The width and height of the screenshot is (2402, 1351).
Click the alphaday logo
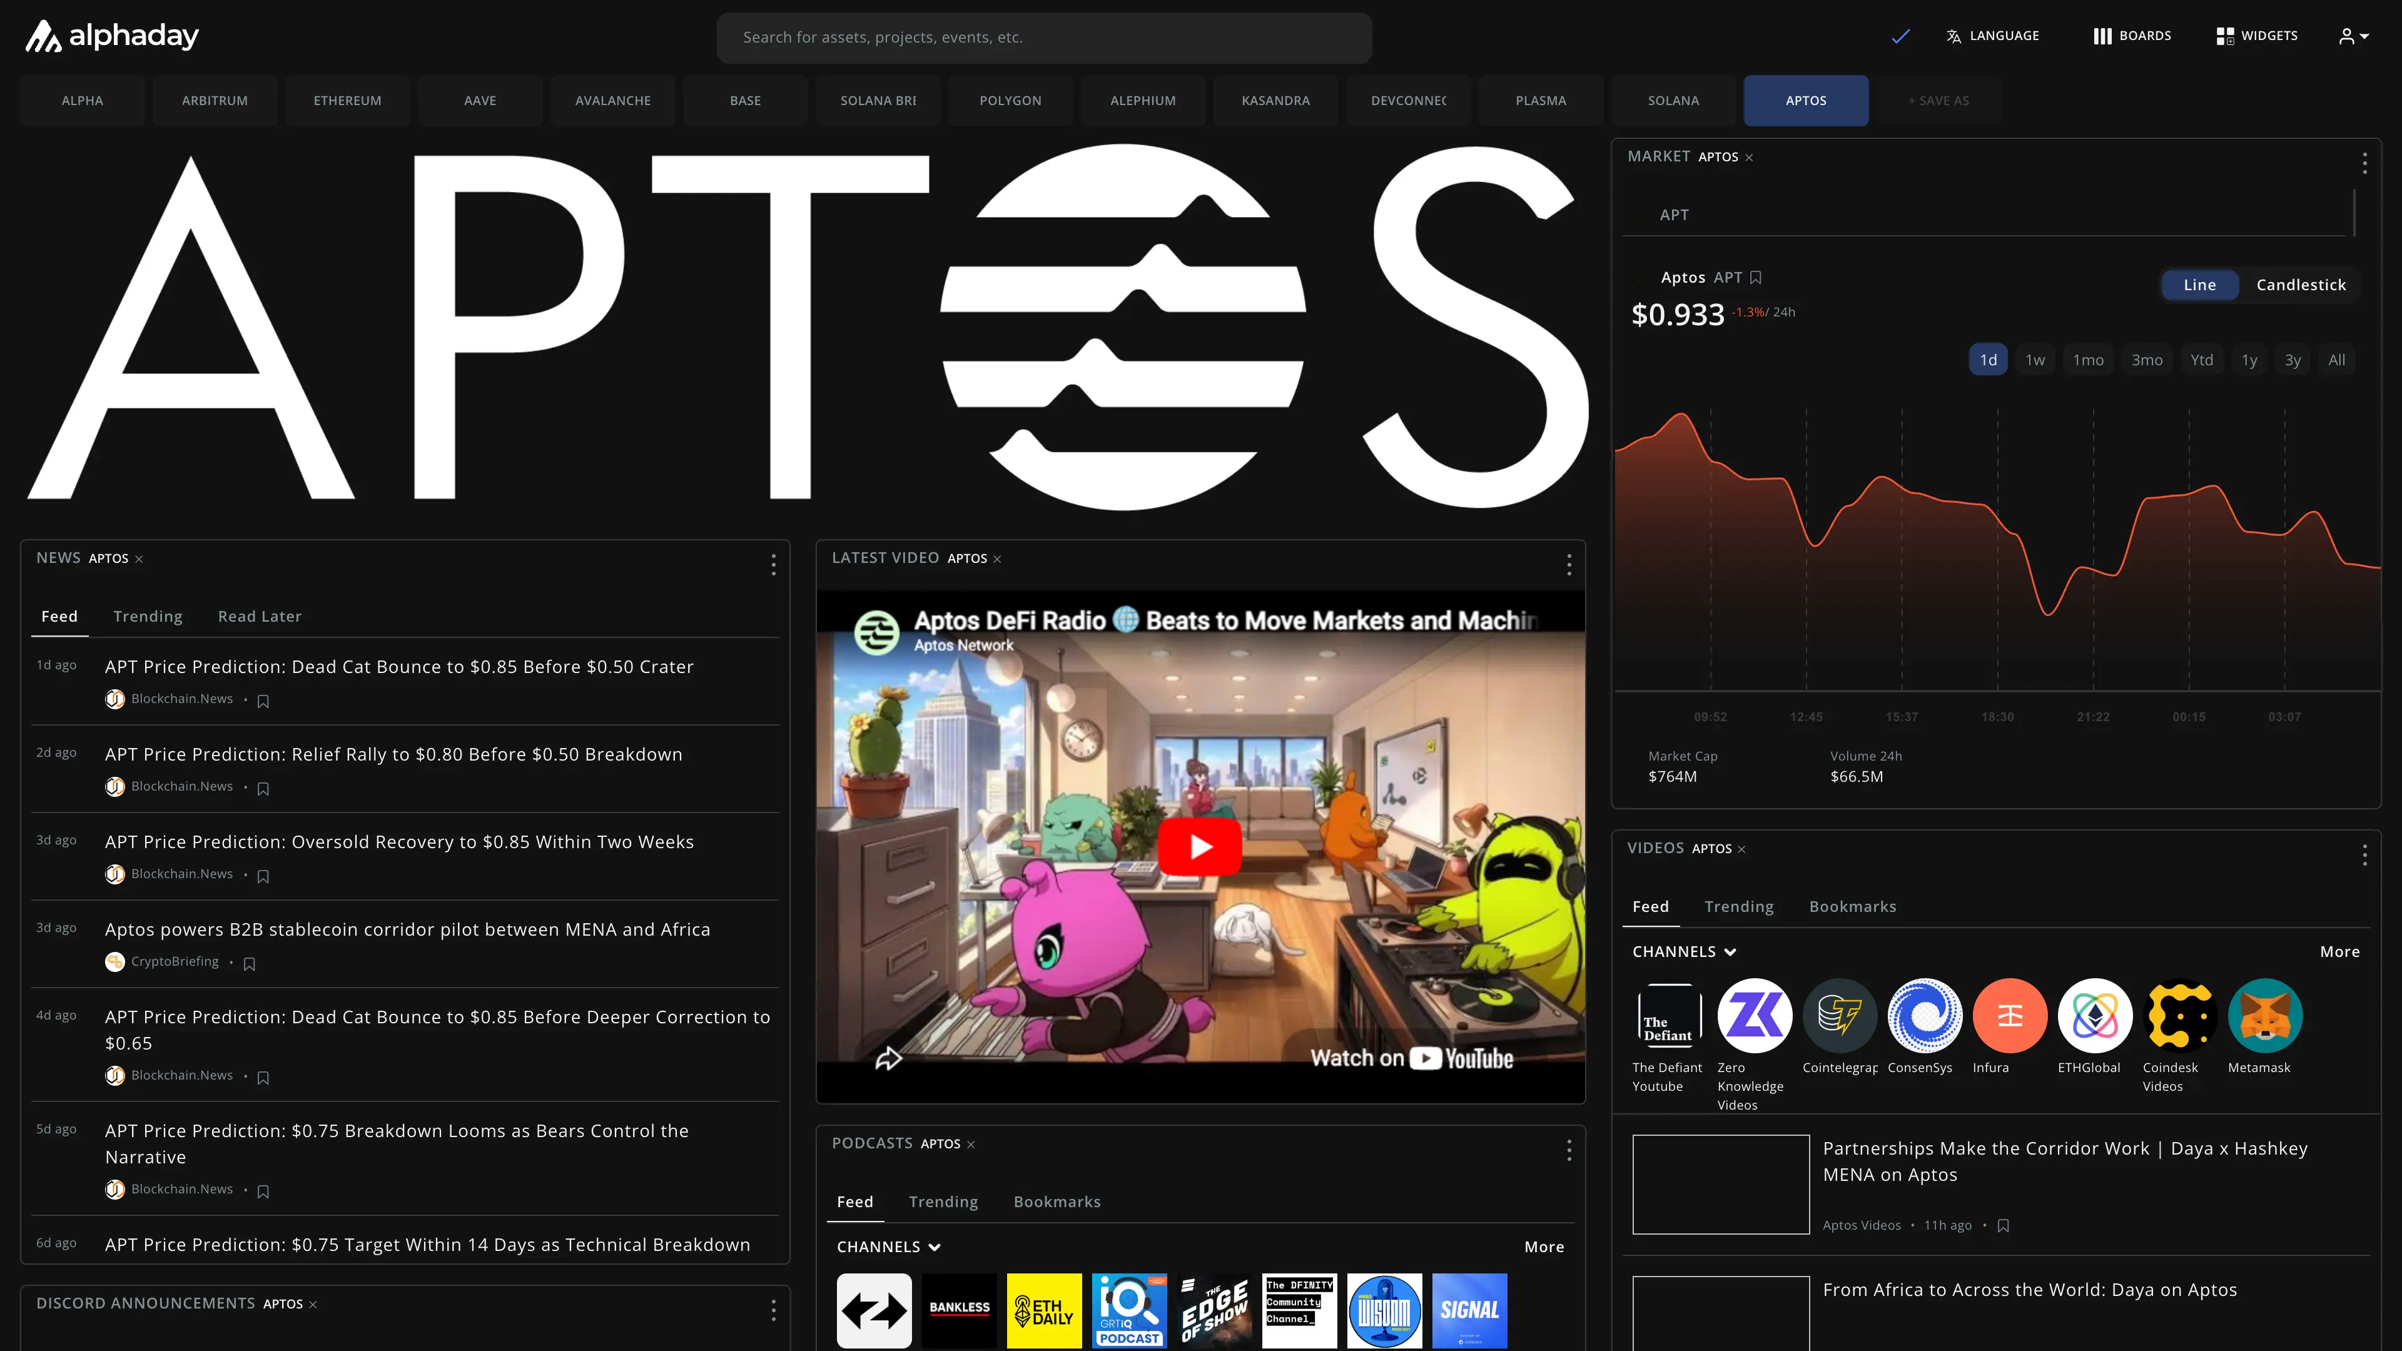[x=112, y=36]
